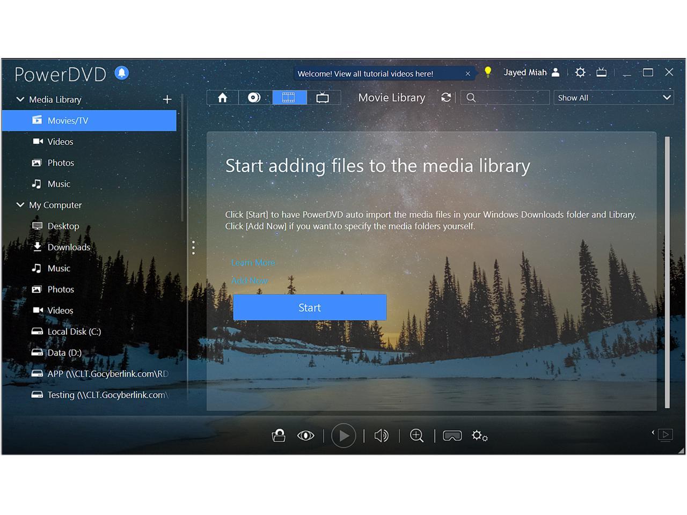Open PowerDVD settings gear in title bar
Viewport: 687px width, 515px height.
point(580,72)
